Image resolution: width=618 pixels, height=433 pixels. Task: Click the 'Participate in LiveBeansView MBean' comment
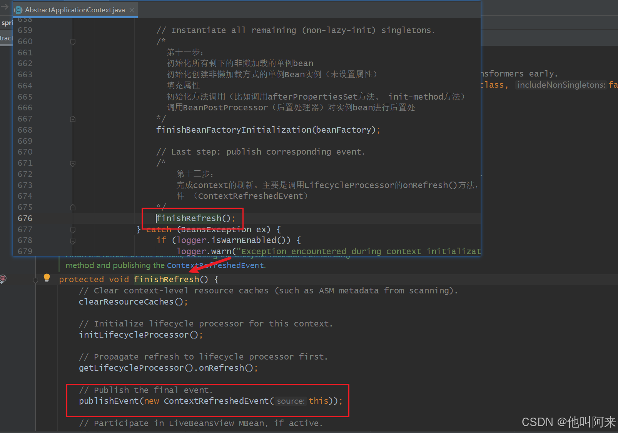click(x=201, y=423)
